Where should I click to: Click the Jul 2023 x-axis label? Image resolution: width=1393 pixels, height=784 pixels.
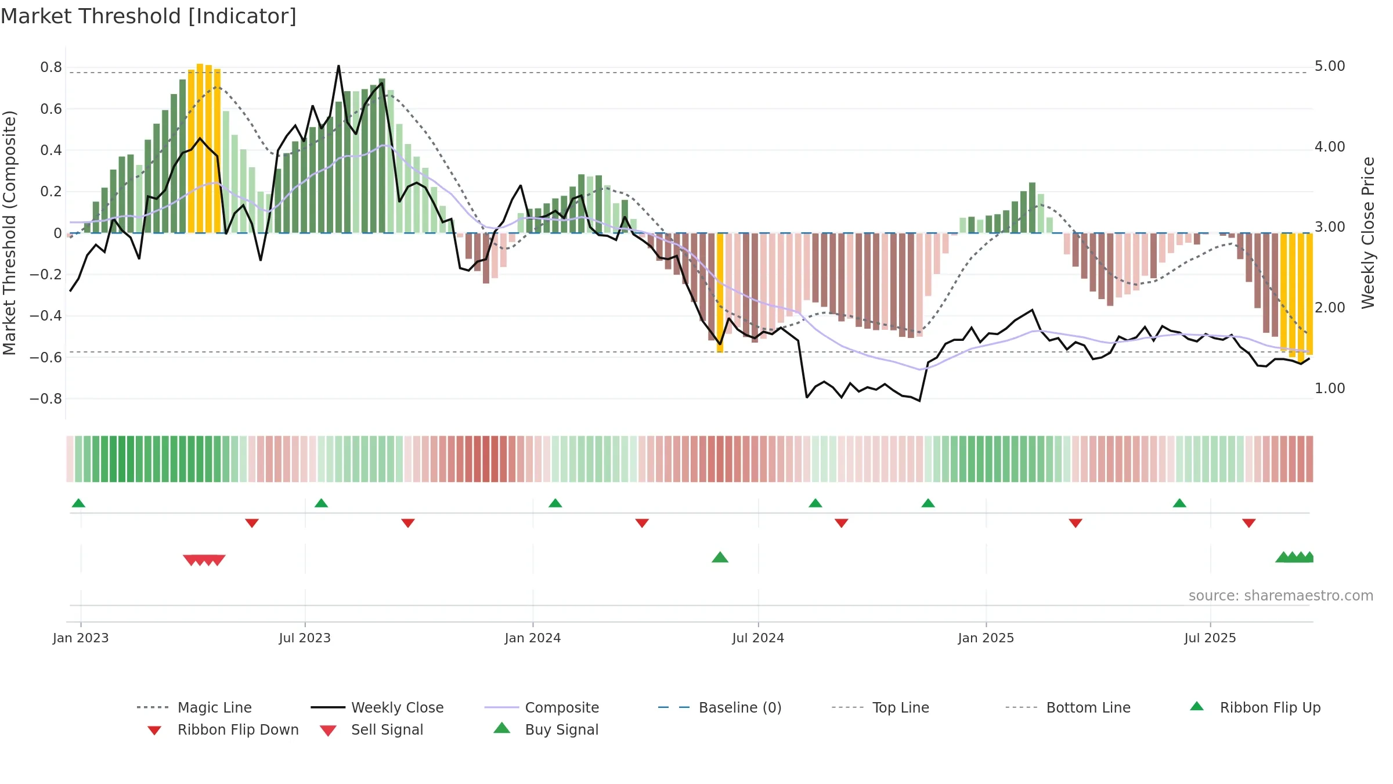(x=305, y=638)
